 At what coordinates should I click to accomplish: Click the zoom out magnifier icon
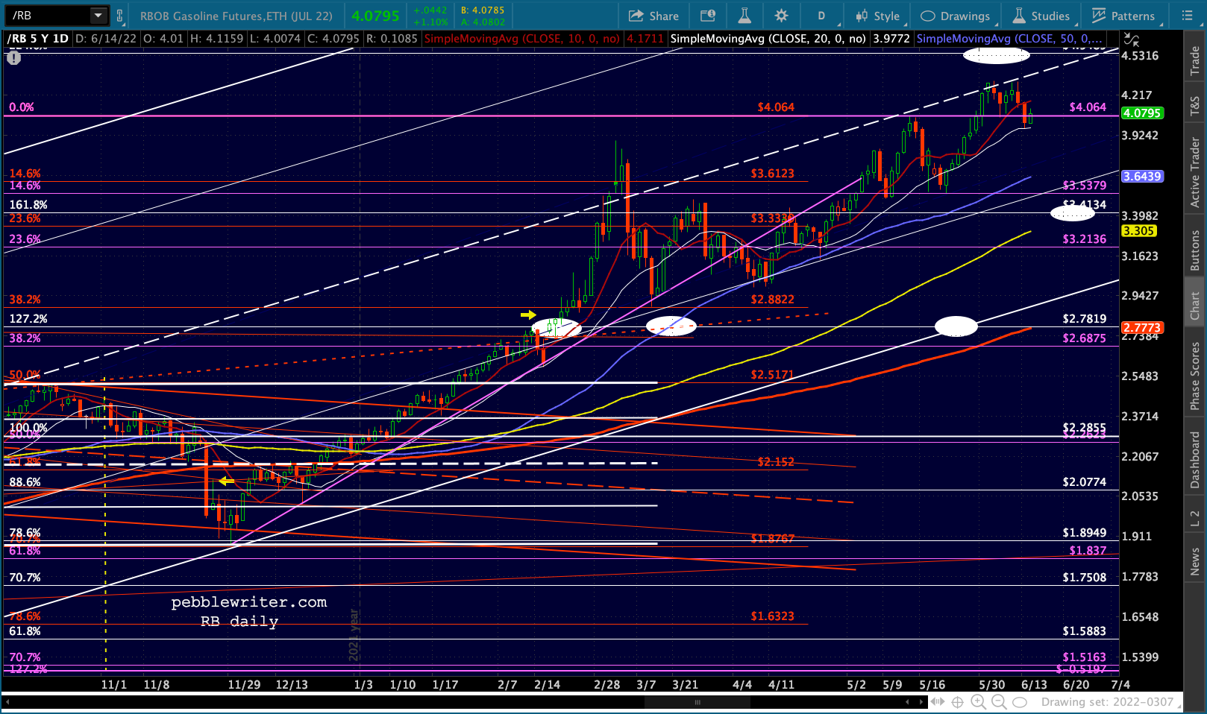[999, 702]
